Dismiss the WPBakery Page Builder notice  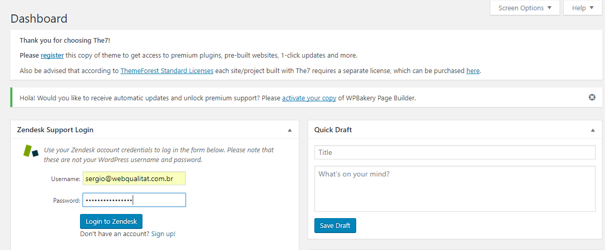coord(592,97)
